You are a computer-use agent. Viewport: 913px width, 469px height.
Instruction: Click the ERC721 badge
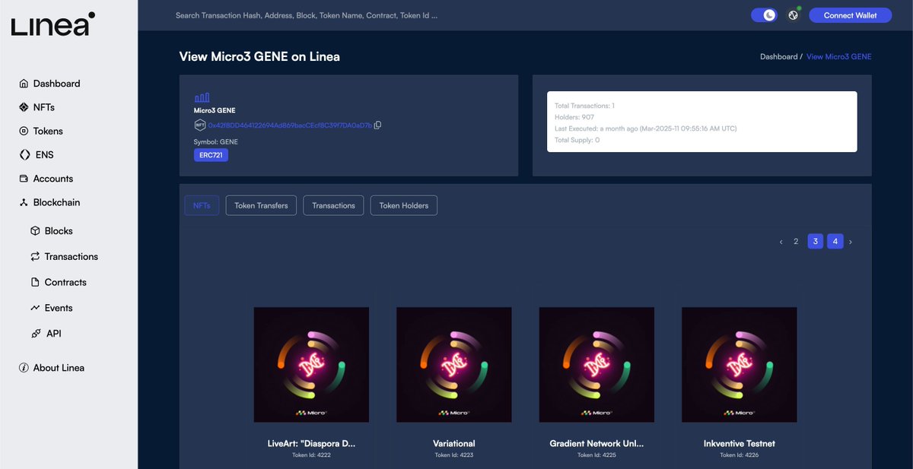(211, 155)
